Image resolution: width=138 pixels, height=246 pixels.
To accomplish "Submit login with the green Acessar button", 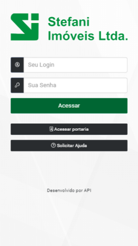I will pyautogui.click(x=69, y=106).
